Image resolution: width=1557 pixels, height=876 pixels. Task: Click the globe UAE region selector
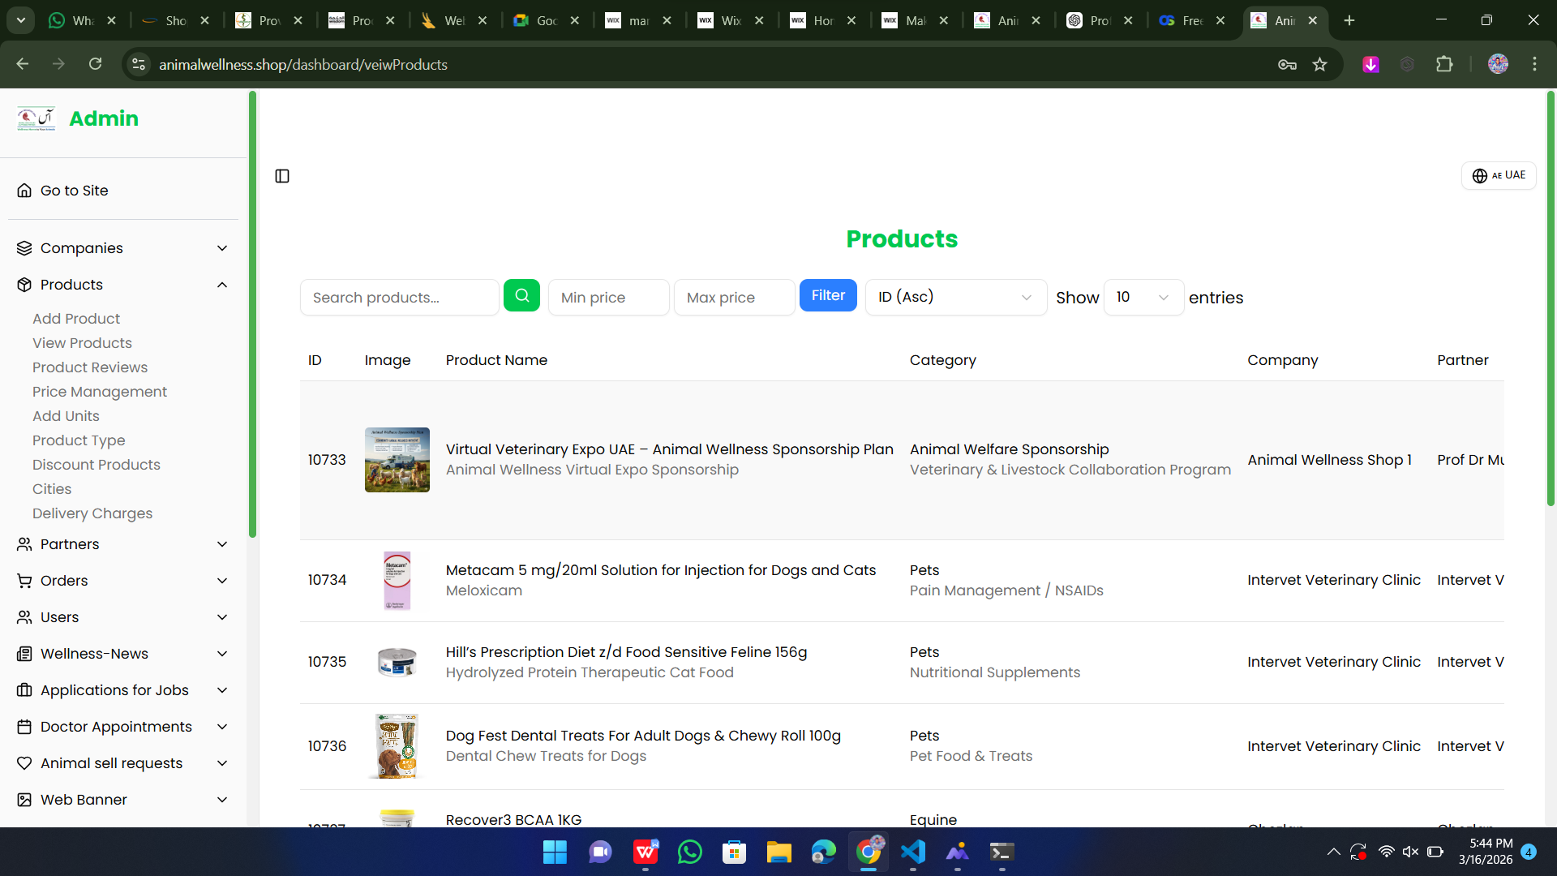point(1498,175)
